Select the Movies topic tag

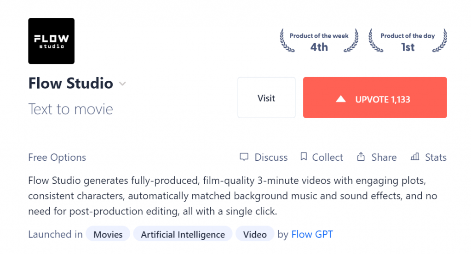[108, 234]
